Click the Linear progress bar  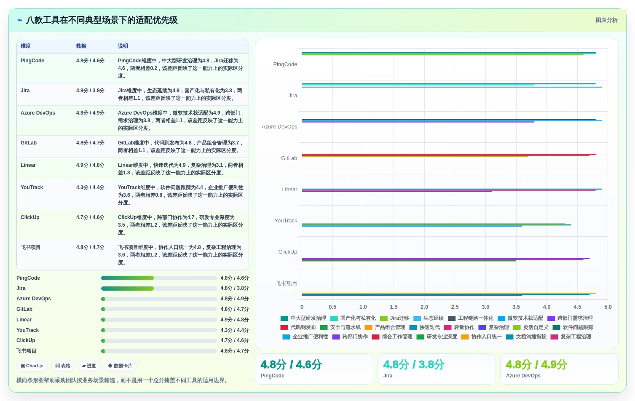[x=159, y=320]
